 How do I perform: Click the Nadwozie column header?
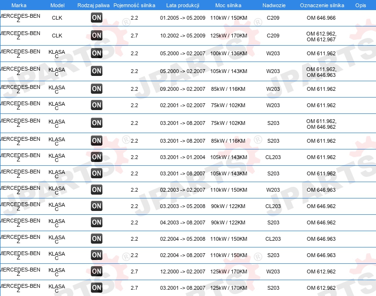(274, 5)
